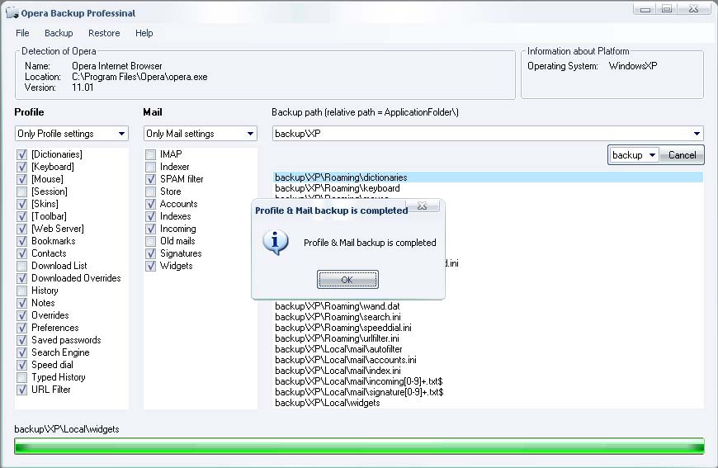Viewport: 718px width, 468px height.
Task: Uncheck the Overrides checkbox
Action: (21, 315)
